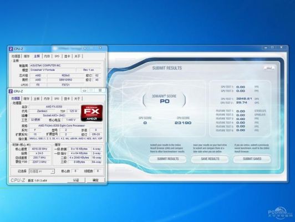The image size is (295, 222).
Task: Open the 处理器 tab in front CPU-Z window
Action: [16, 98]
